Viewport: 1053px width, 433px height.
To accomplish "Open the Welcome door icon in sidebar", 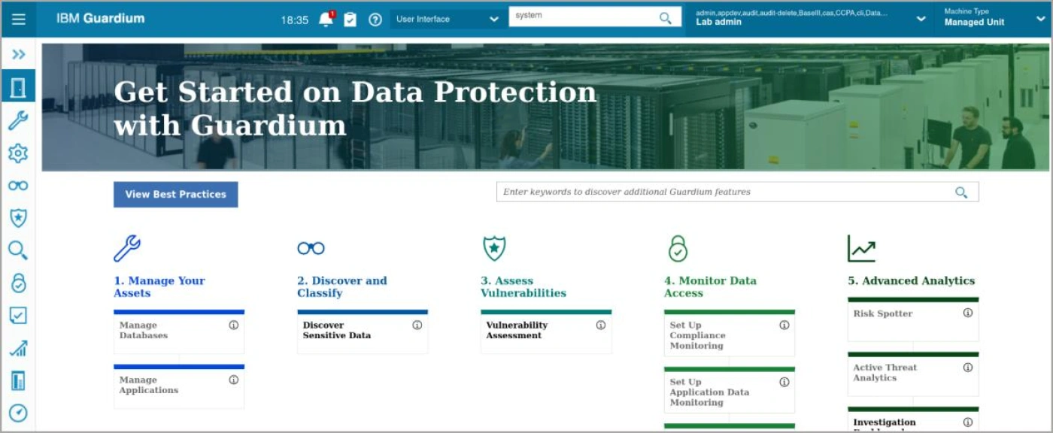I will click(19, 88).
